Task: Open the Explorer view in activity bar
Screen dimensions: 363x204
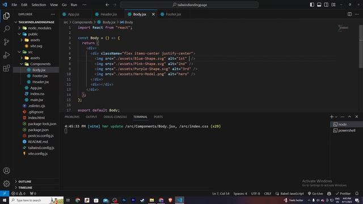Action: coord(6,16)
